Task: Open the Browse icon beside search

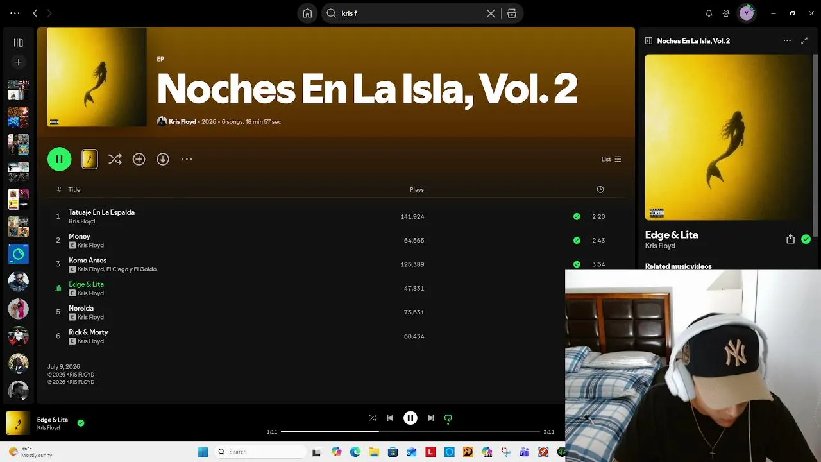Action: (x=512, y=13)
